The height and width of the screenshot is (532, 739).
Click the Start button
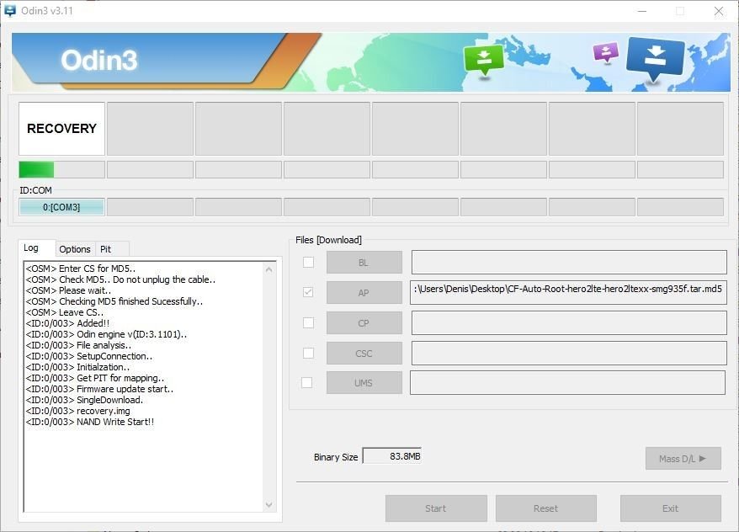(436, 508)
